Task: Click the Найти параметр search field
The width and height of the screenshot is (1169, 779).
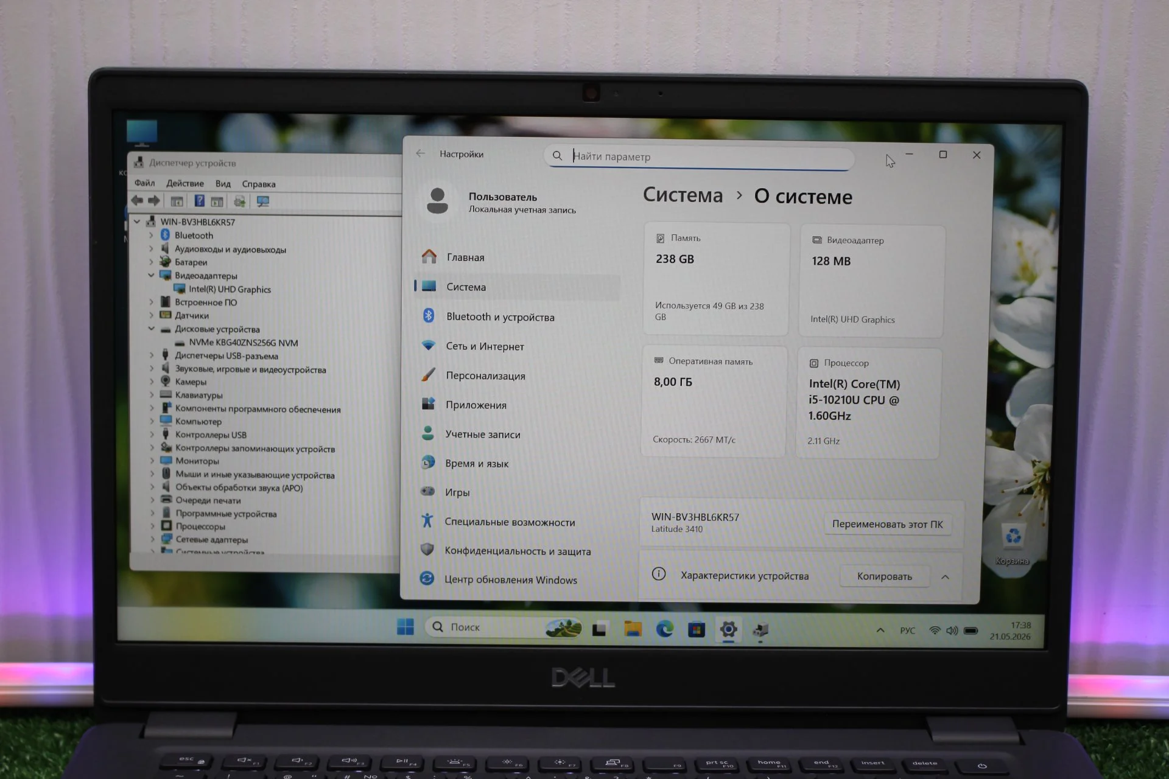Action: click(699, 157)
